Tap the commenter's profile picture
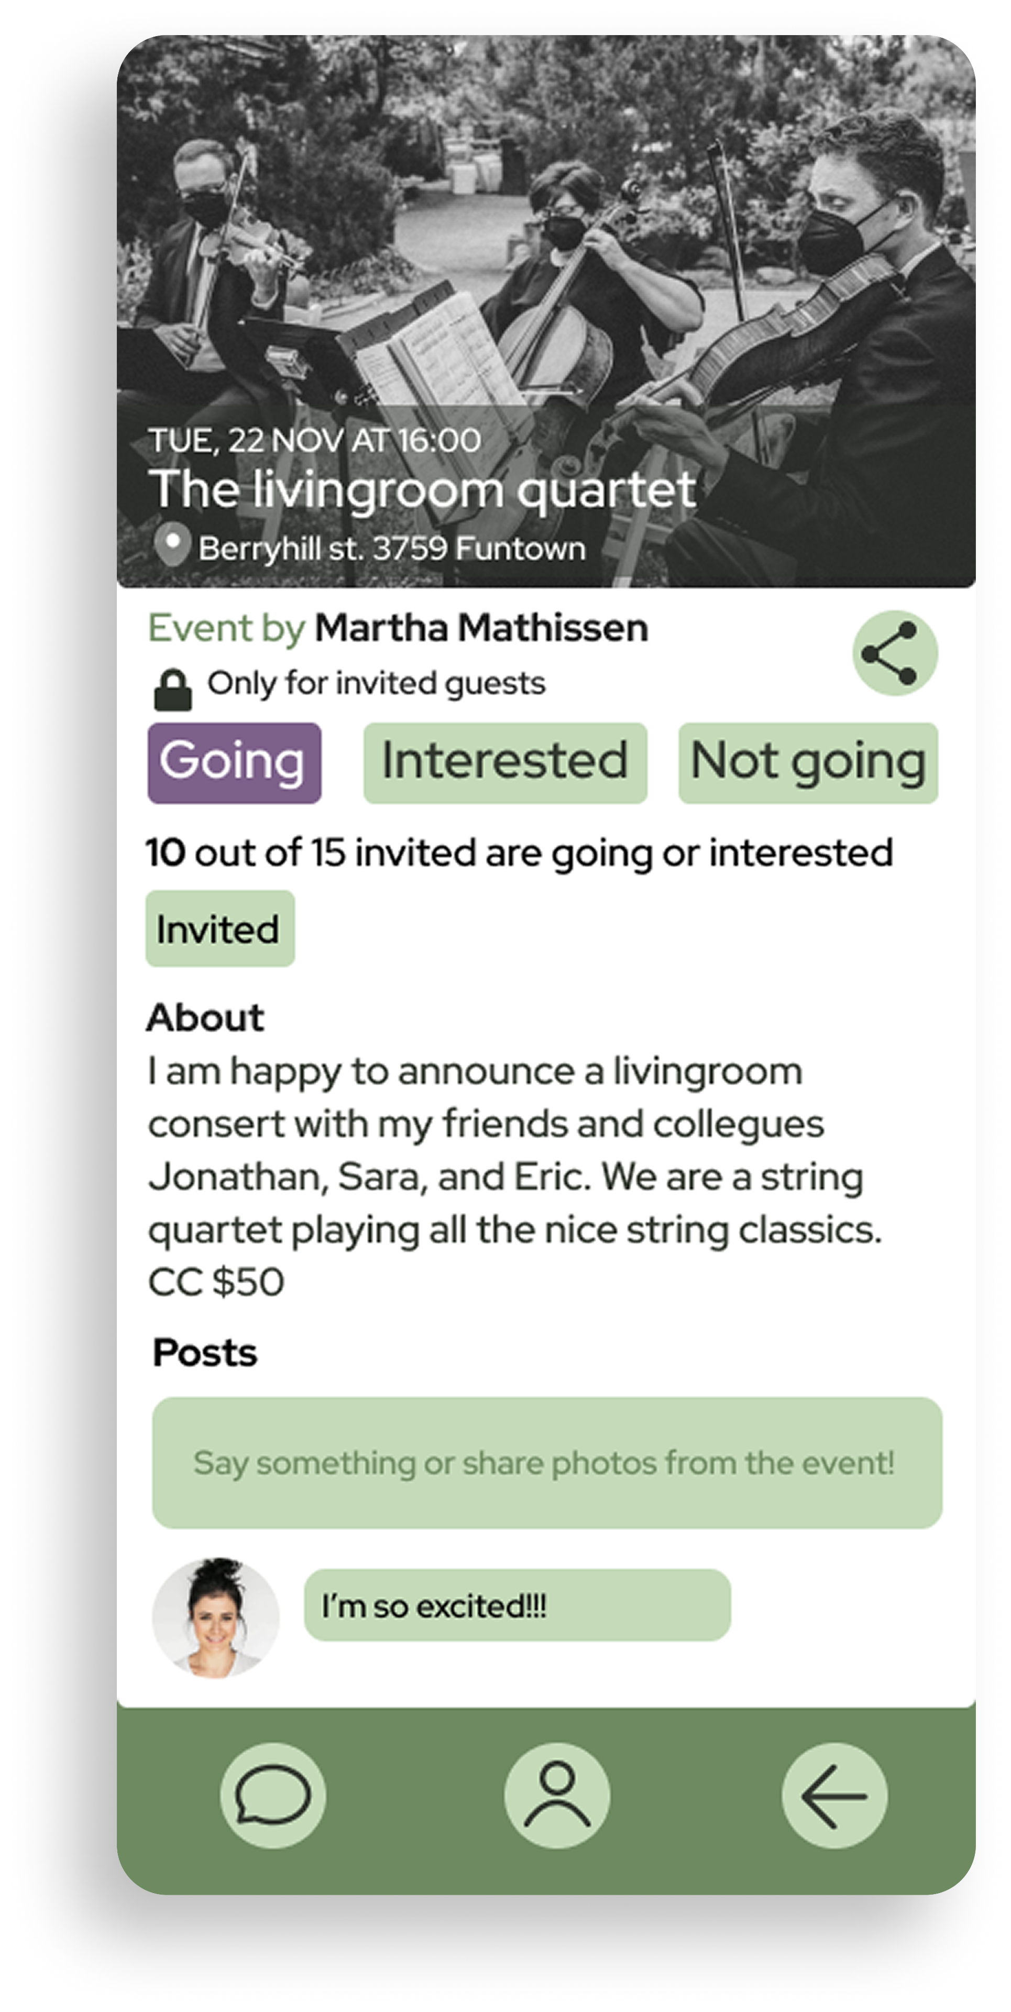The height and width of the screenshot is (2012, 1011). point(215,1617)
